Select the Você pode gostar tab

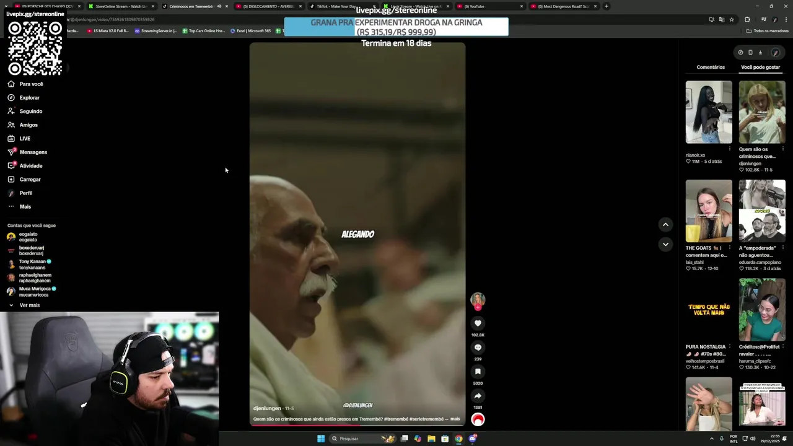[x=760, y=67]
